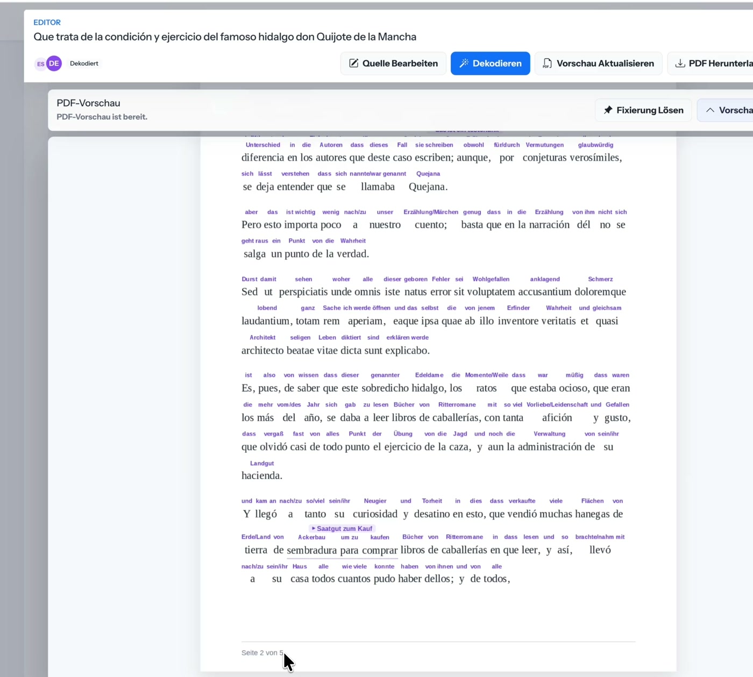Viewport: 753px width, 677px height.
Task: Click the gloss 'Architekt' above architecto
Action: 262,338
